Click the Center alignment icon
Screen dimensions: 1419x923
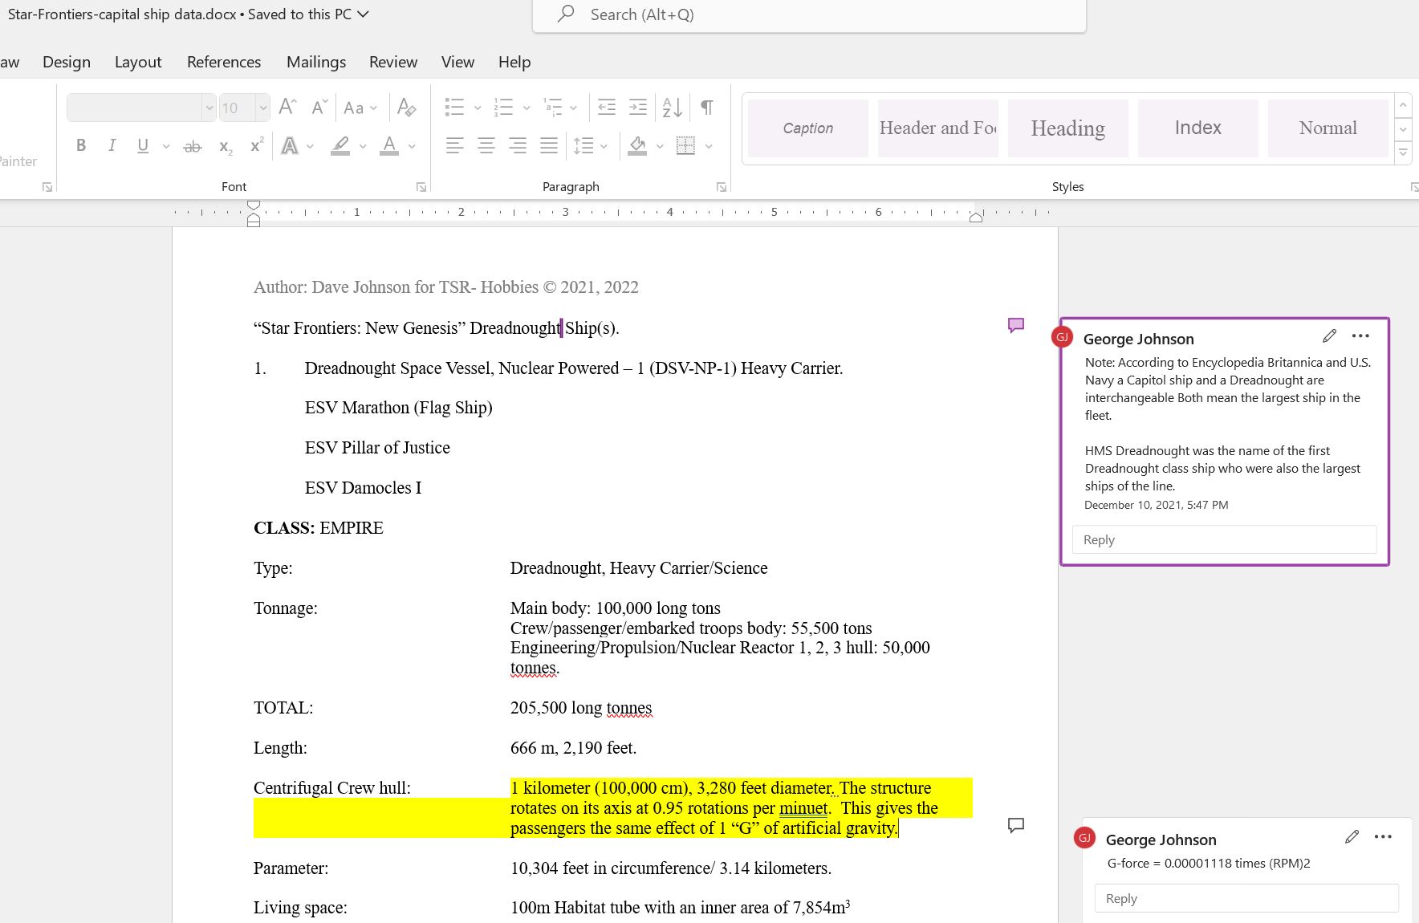pyautogui.click(x=486, y=145)
